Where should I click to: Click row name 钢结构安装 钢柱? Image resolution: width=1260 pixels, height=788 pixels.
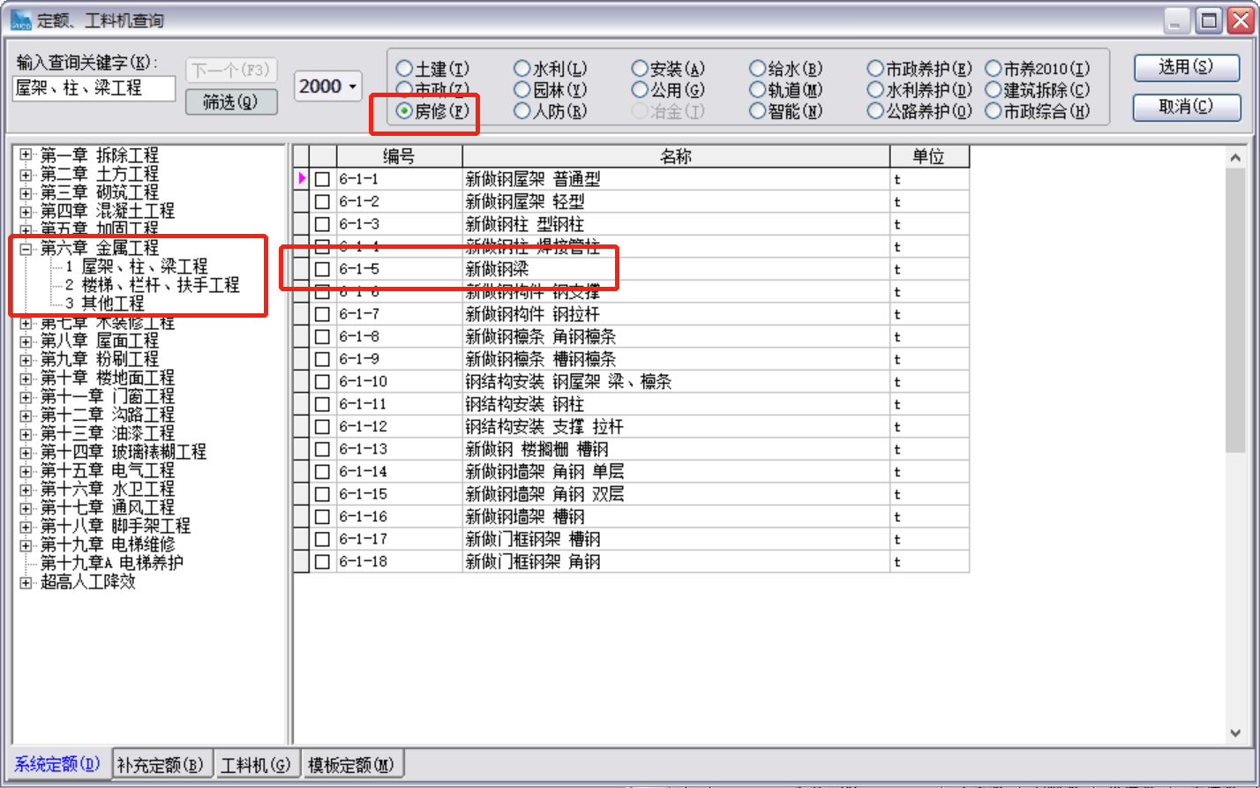pyautogui.click(x=525, y=404)
